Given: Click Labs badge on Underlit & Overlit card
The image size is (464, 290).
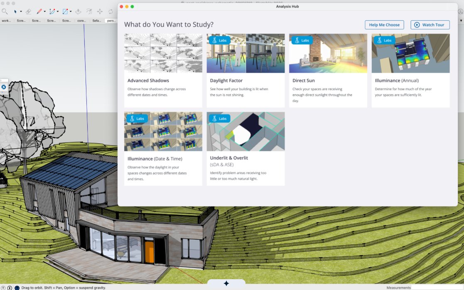Looking at the screenshot, I should (x=220, y=119).
